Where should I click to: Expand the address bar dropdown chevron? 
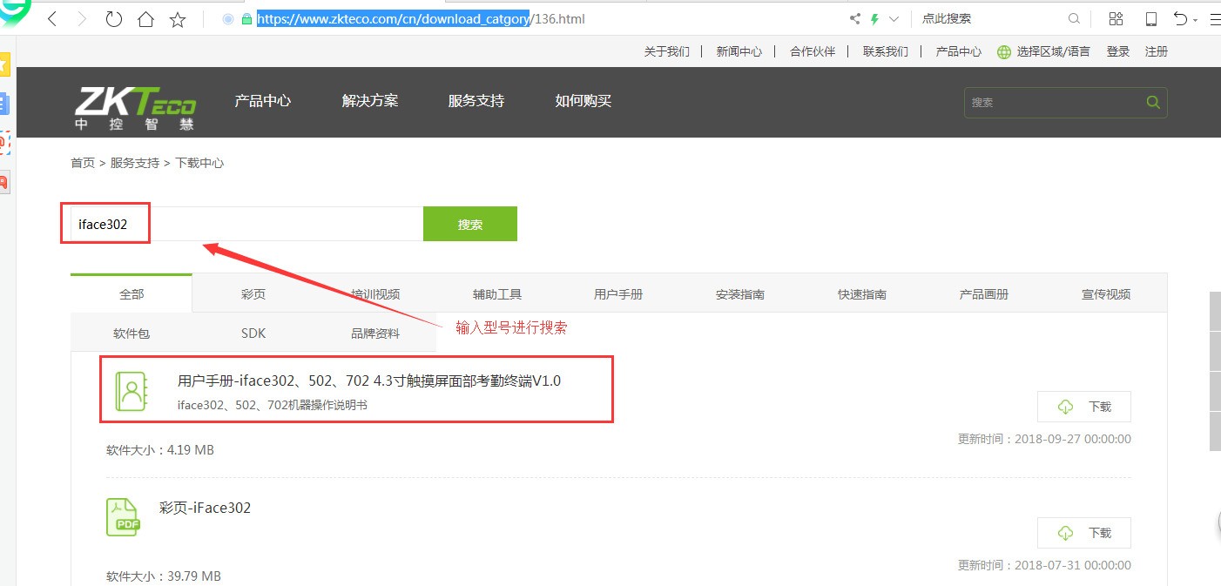tap(894, 19)
